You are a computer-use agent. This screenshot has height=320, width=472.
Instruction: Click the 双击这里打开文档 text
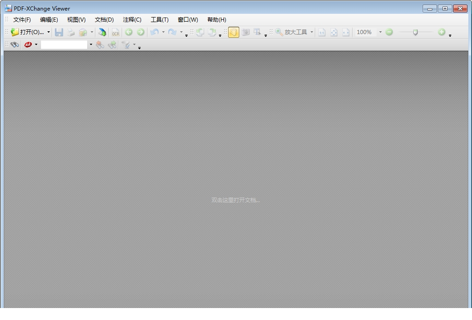(x=236, y=200)
